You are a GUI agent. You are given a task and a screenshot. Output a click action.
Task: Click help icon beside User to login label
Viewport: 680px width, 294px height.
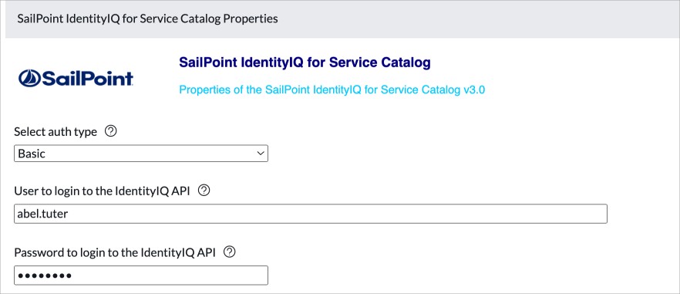coord(204,190)
